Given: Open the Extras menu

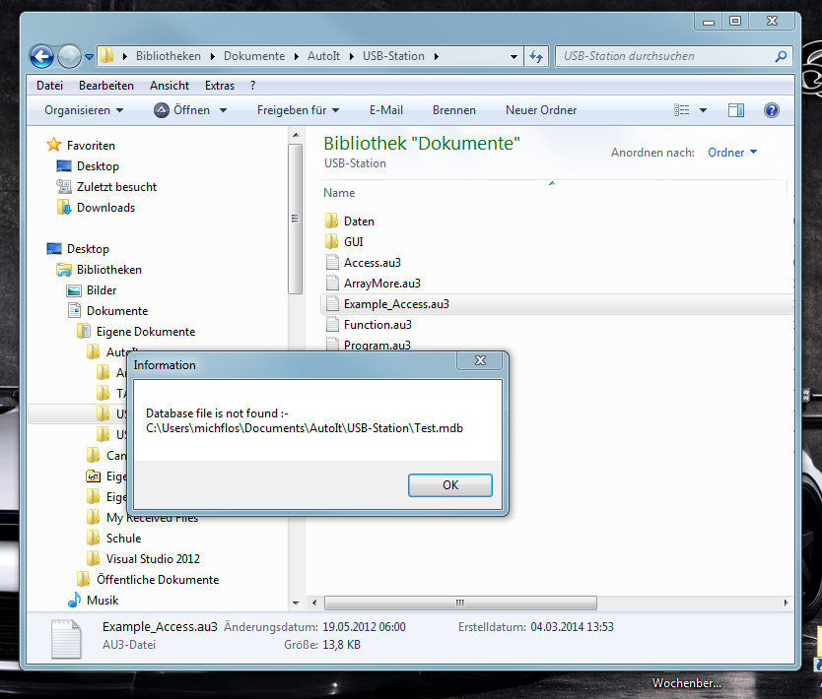Looking at the screenshot, I should click(220, 86).
